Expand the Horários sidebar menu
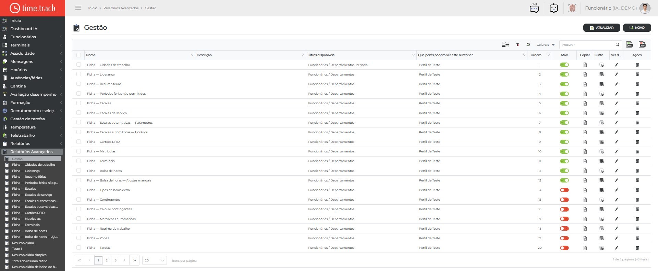This screenshot has width=658, height=271. (33, 70)
